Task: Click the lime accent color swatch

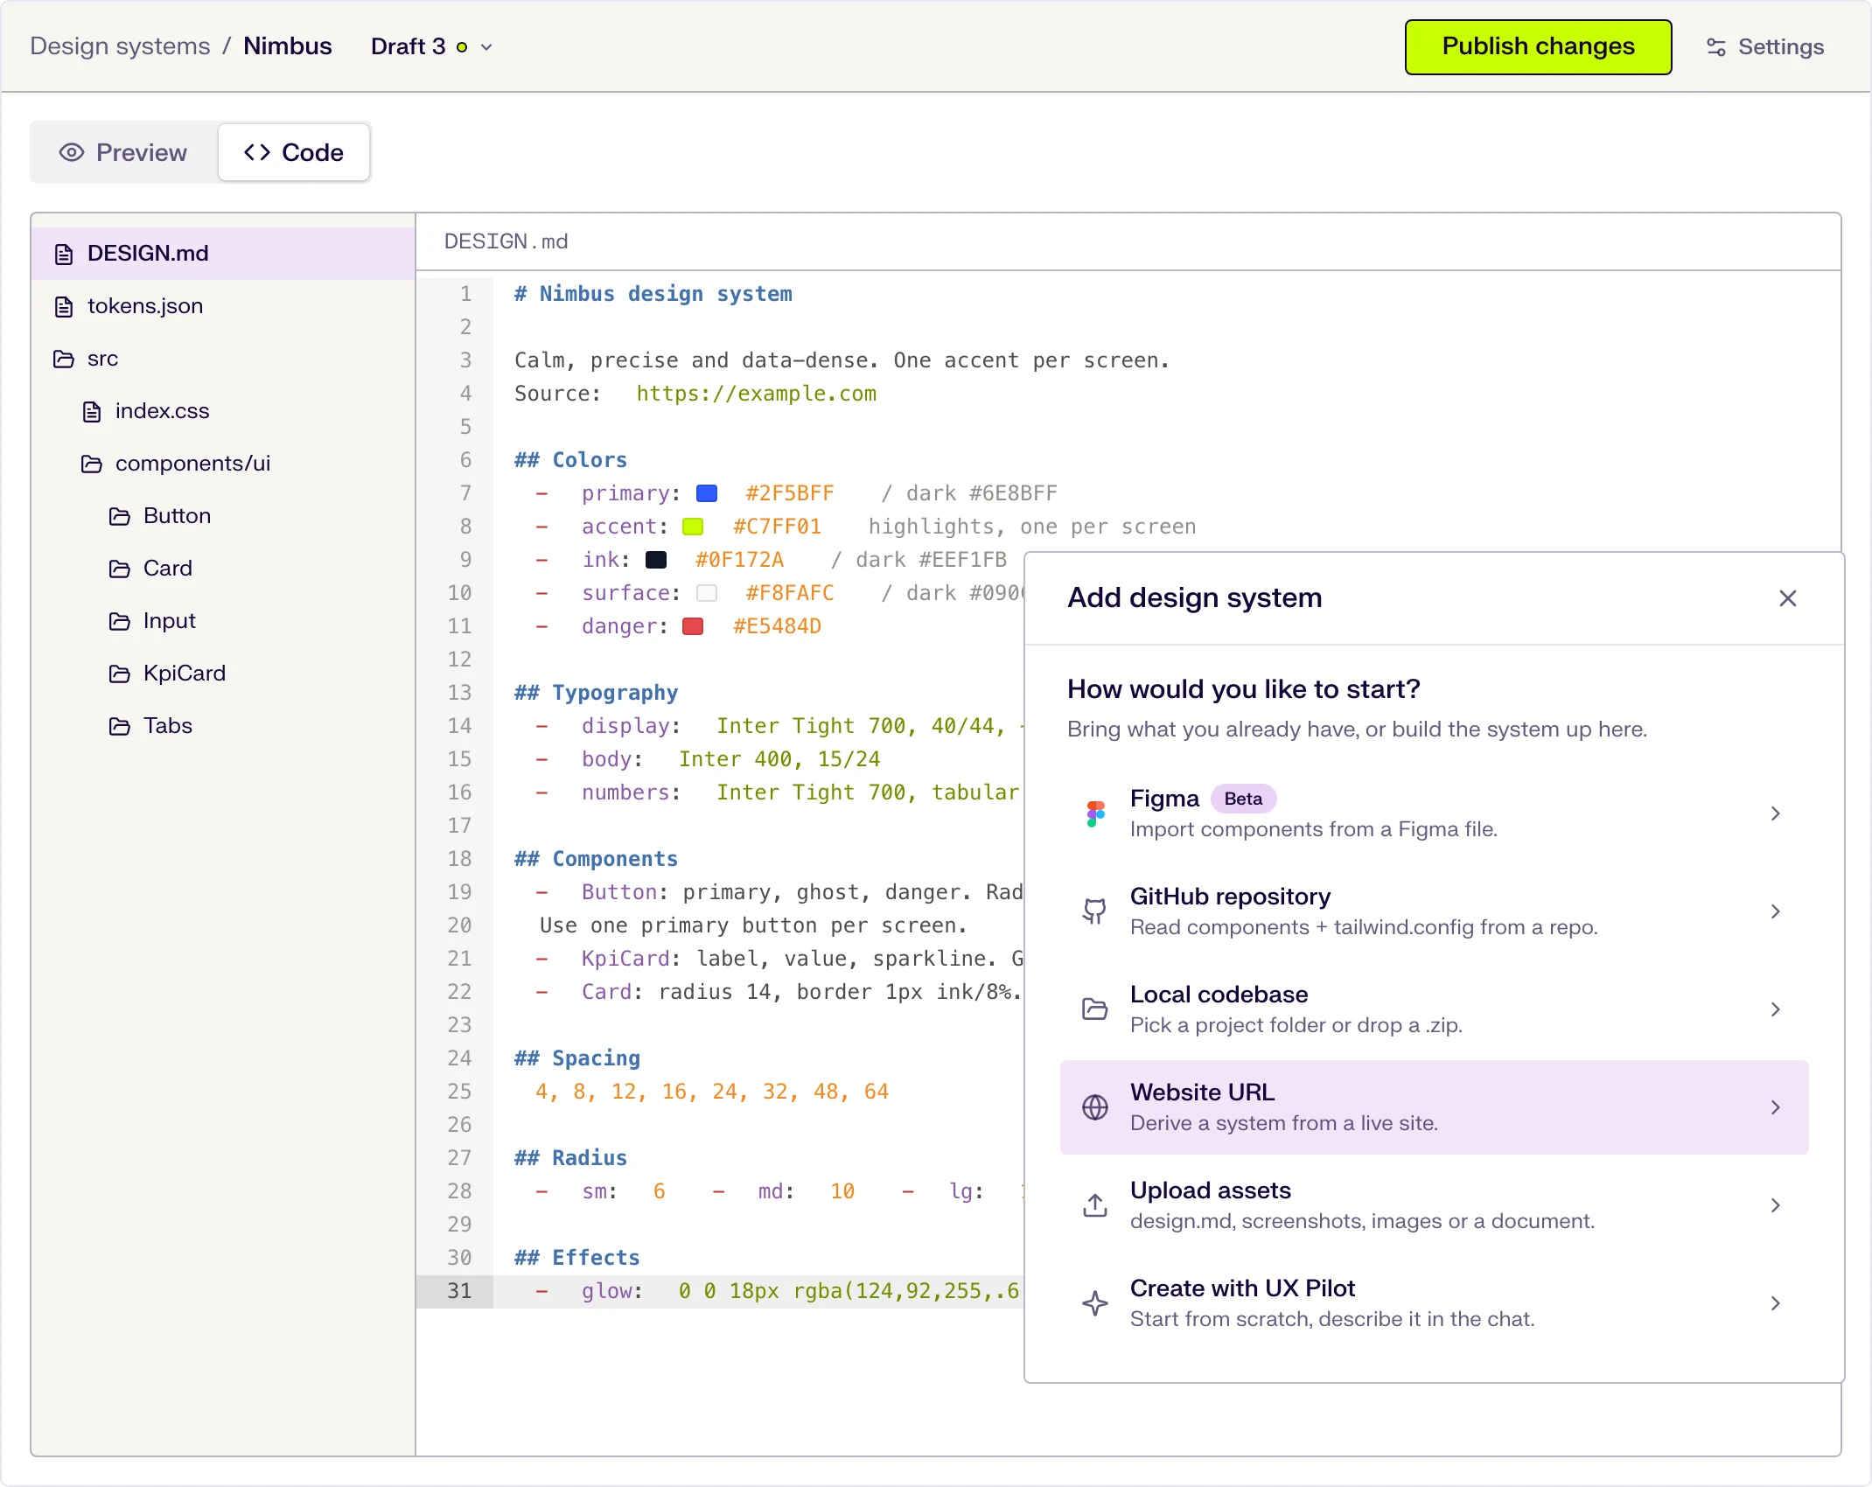Action: pyautogui.click(x=693, y=527)
